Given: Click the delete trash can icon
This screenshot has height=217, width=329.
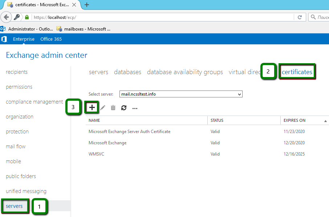Looking at the screenshot, I should 113,108.
